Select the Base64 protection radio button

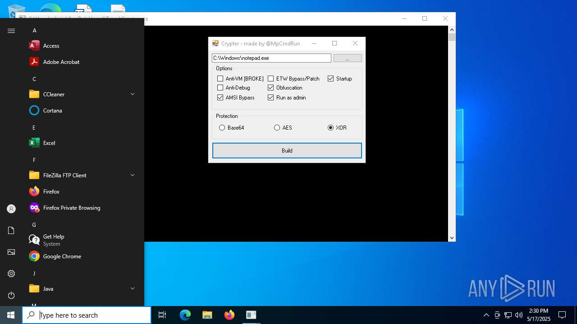pos(222,128)
